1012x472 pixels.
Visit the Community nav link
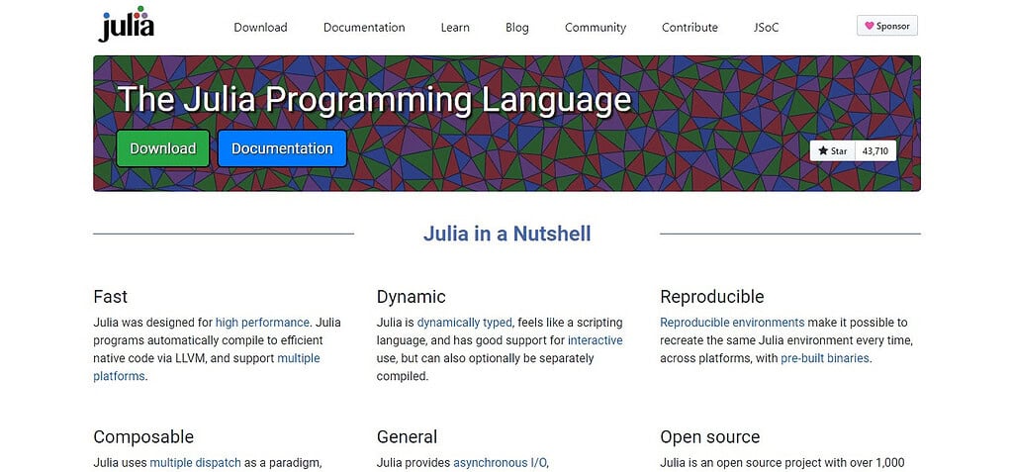pyautogui.click(x=596, y=27)
